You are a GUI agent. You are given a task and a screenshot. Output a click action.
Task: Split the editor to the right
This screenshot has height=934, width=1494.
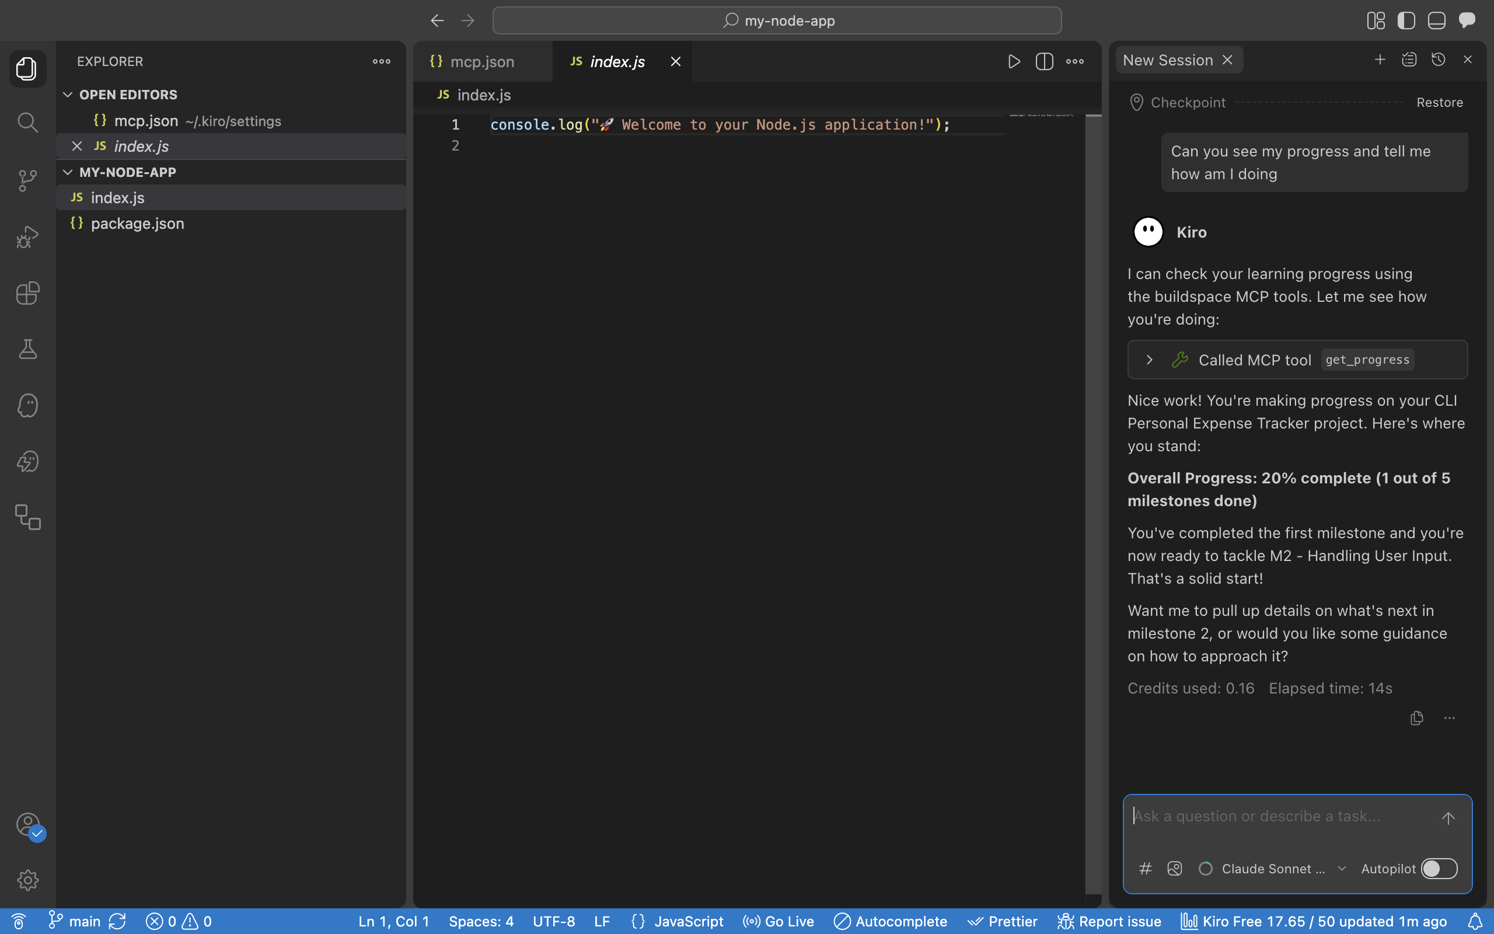tap(1044, 61)
